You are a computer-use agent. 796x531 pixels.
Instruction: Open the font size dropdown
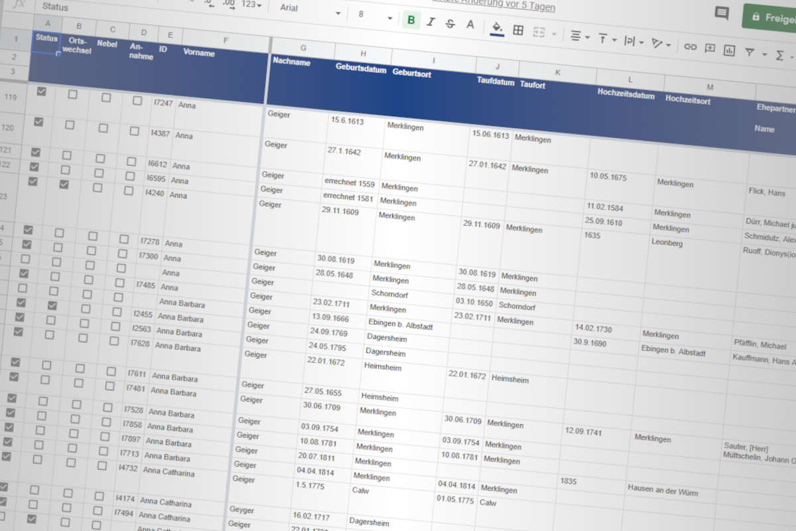(373, 14)
